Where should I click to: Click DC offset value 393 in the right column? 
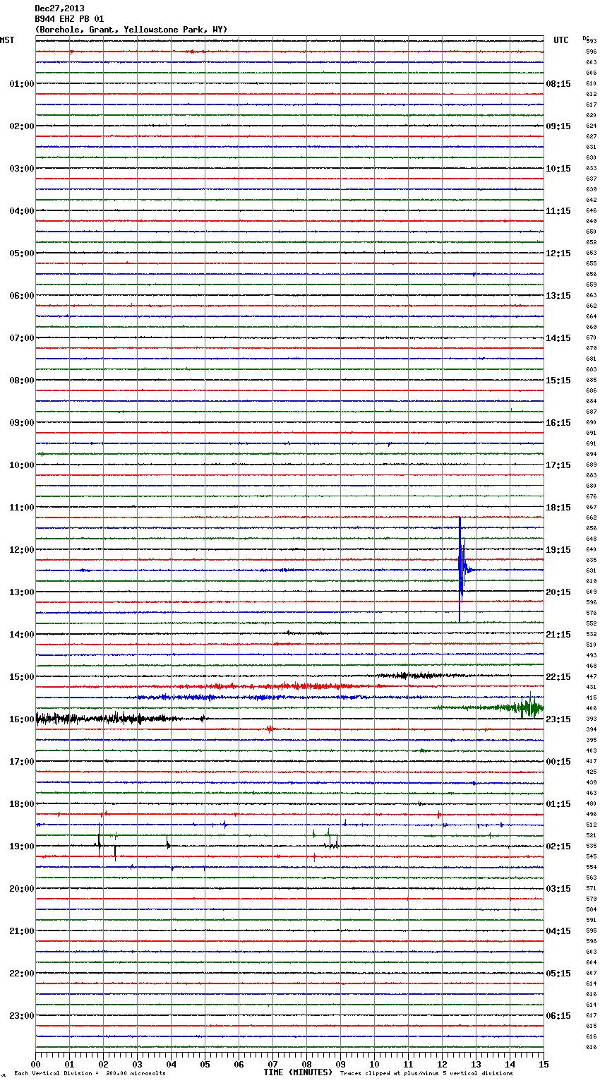tap(591, 719)
